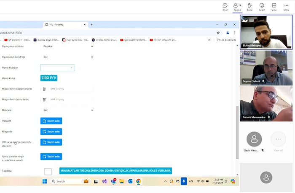295x193 pixels.
Task: Expand the Mövqeyi dropdown
Action: click(x=68, y=110)
